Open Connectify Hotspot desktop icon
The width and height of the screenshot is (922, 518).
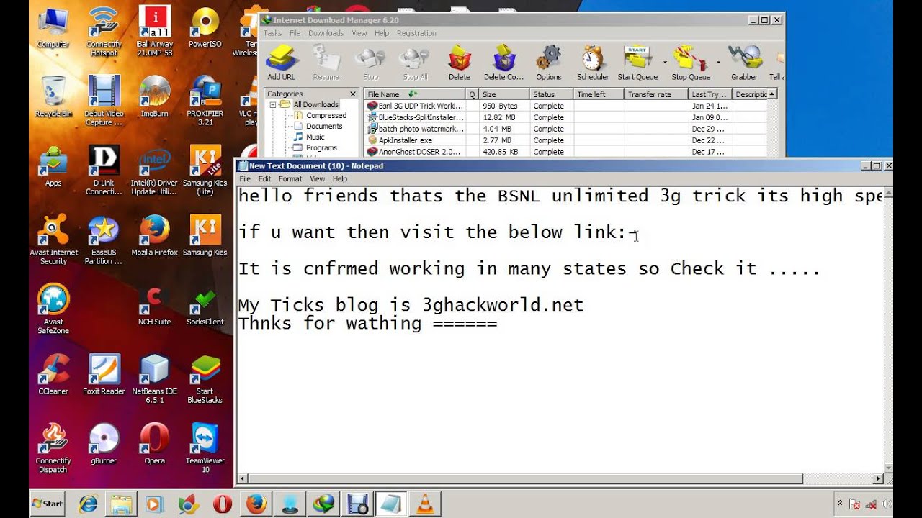104,30
